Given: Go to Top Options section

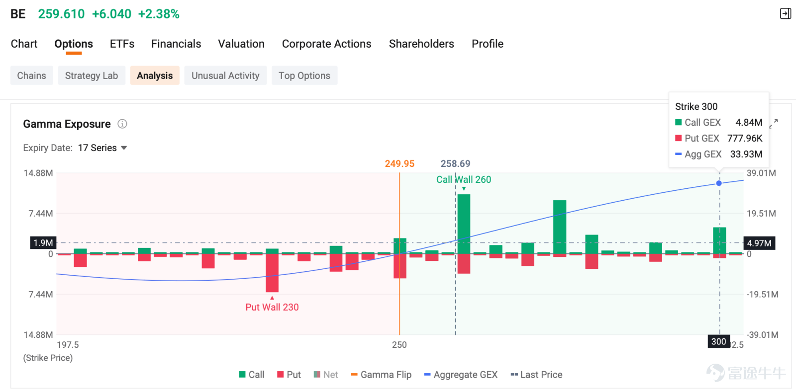Looking at the screenshot, I should coord(304,76).
